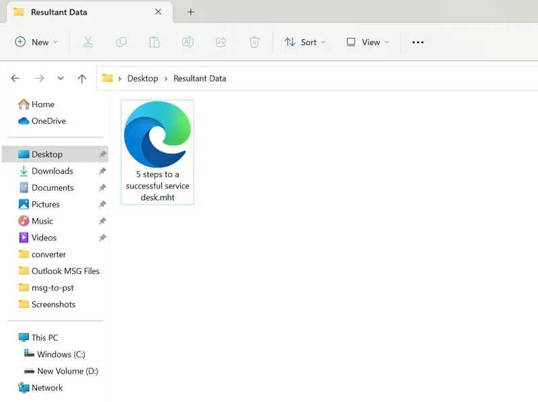Open the Outlook MSG Files folder
Screen dimensions: 538x402
coord(65,271)
